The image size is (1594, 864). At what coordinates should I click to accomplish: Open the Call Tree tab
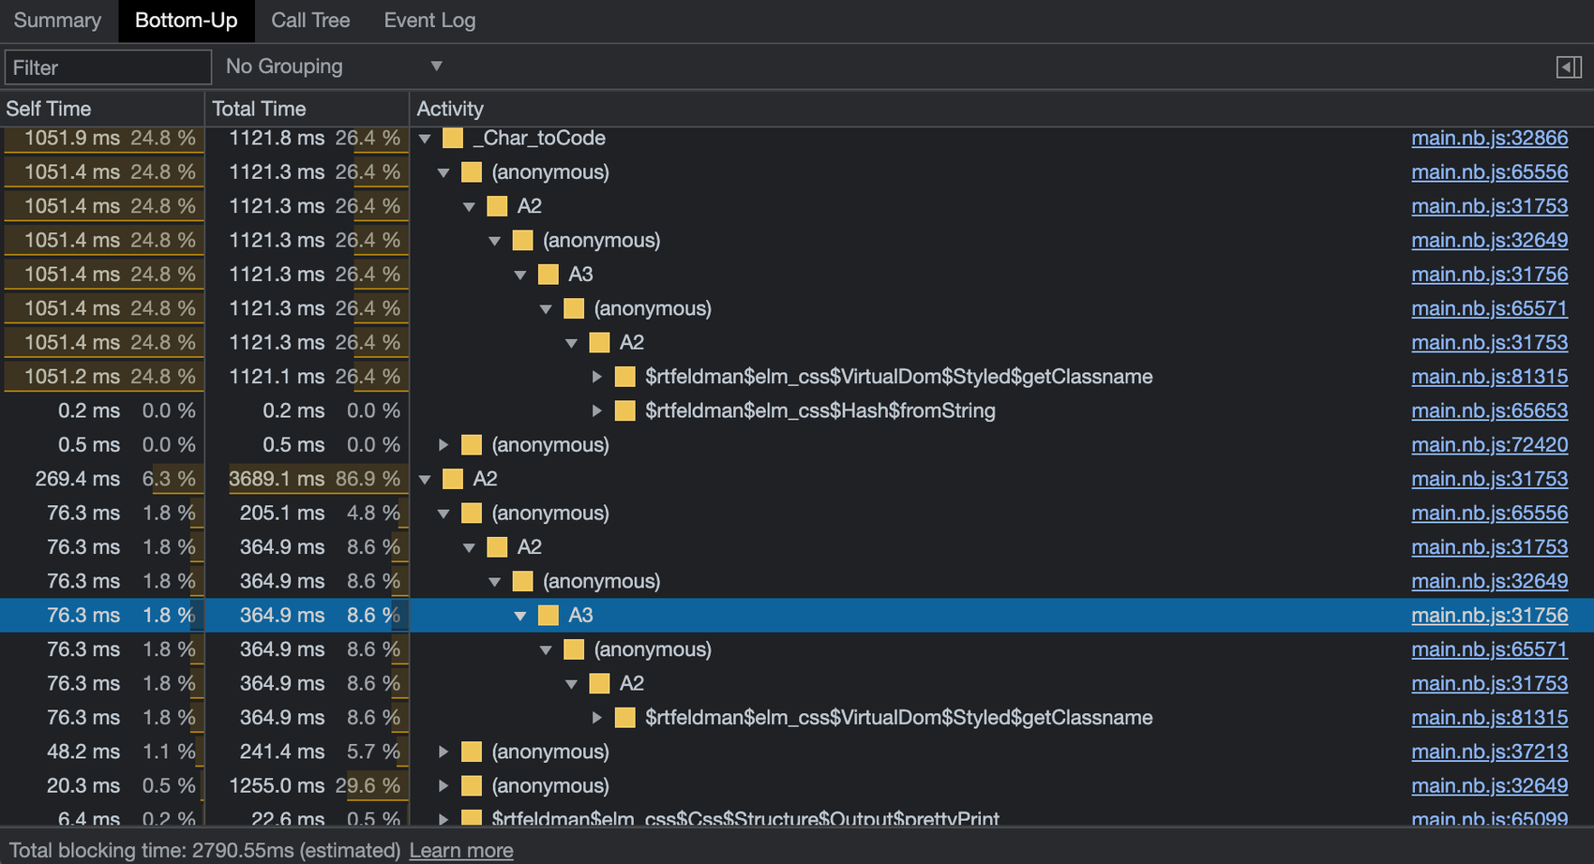(x=310, y=21)
